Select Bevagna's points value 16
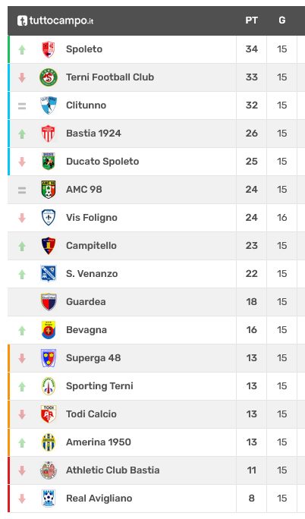 [x=251, y=329]
